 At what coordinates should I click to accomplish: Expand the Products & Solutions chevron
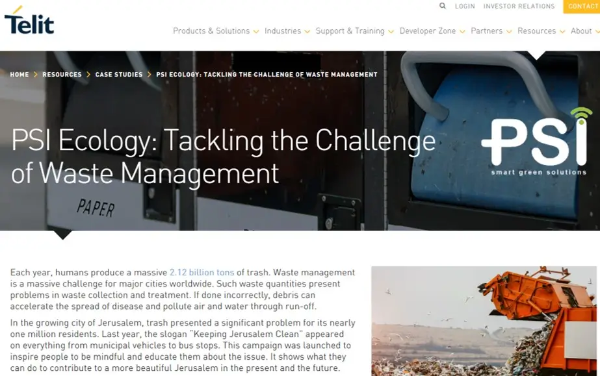pos(256,32)
